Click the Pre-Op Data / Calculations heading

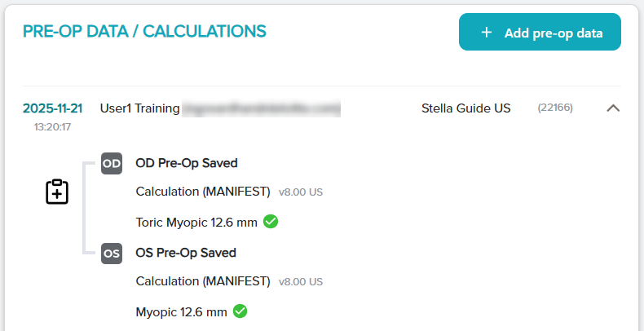(x=144, y=32)
